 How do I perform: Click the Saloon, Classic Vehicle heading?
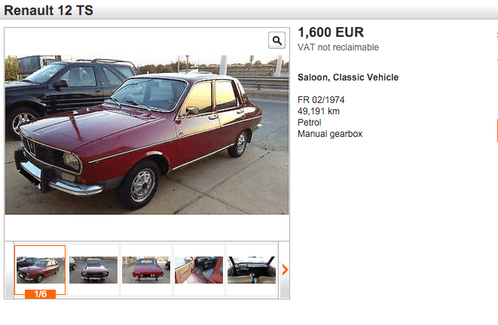point(348,77)
